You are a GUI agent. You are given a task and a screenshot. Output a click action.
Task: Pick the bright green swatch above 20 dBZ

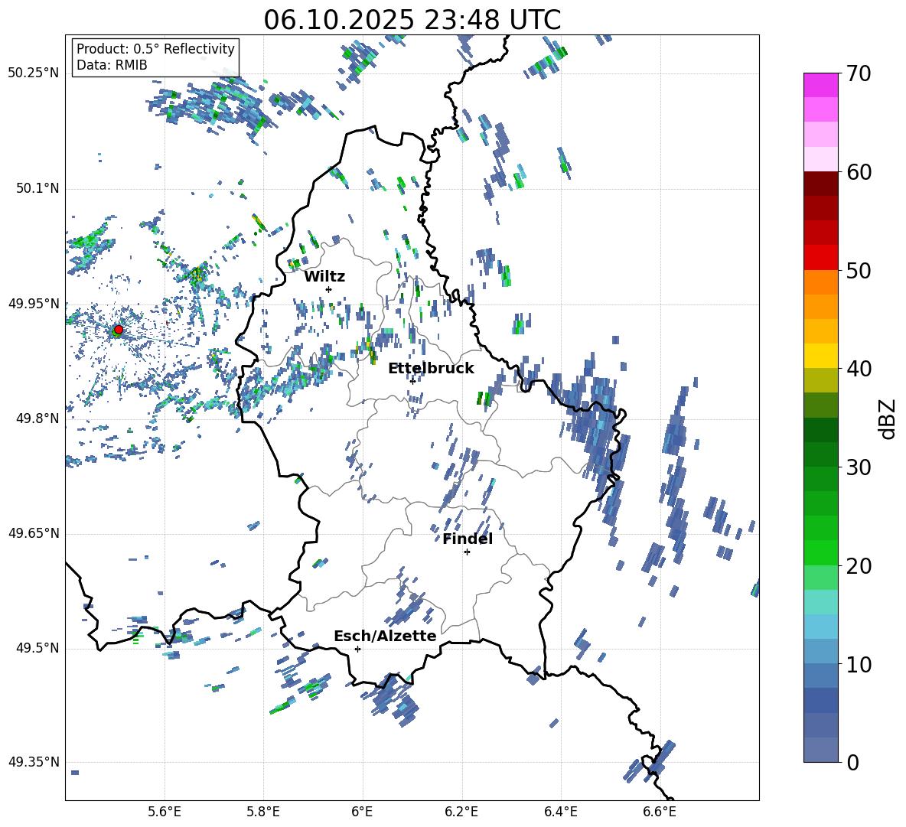click(821, 552)
